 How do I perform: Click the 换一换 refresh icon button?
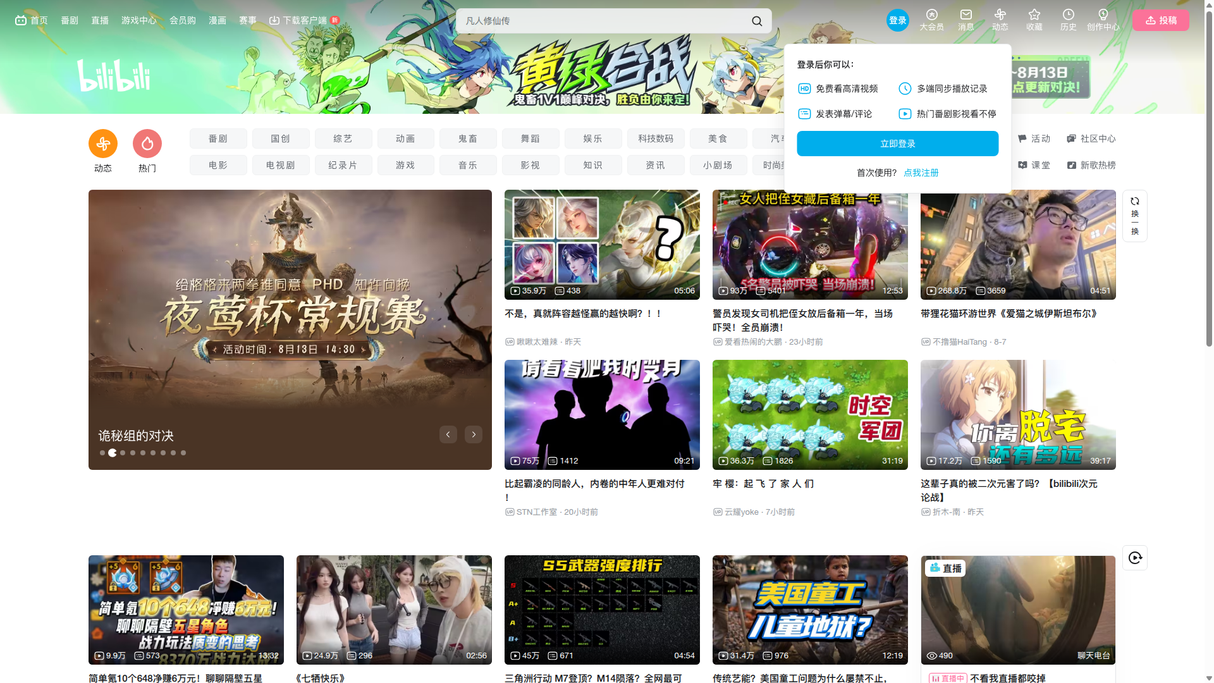pyautogui.click(x=1134, y=216)
